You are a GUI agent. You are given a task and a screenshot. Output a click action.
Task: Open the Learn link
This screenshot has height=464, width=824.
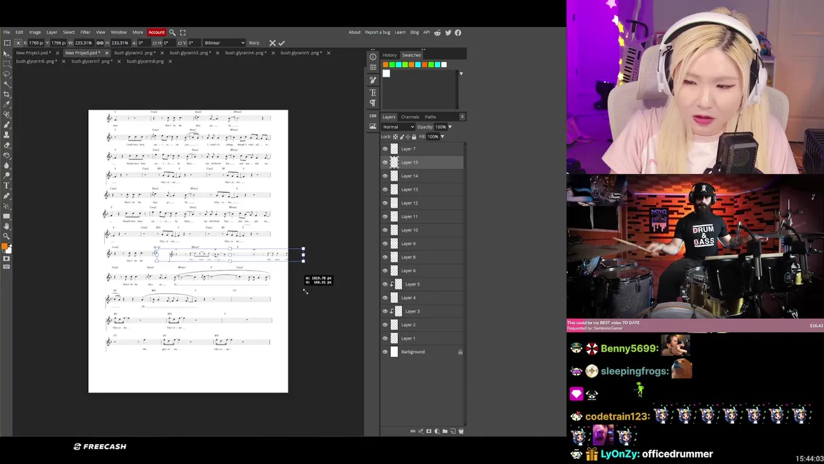(x=400, y=32)
